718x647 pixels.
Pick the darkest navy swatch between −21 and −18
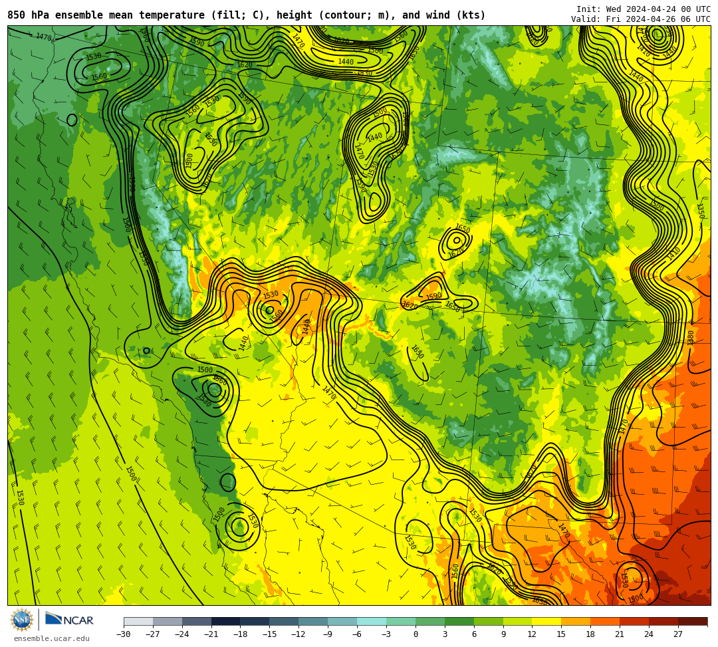pyautogui.click(x=226, y=621)
